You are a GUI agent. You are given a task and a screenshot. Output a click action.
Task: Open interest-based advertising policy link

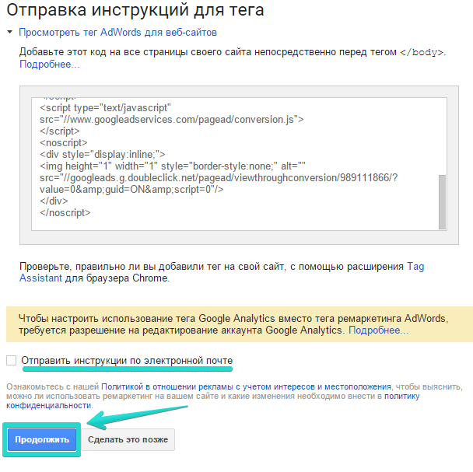pos(246,386)
